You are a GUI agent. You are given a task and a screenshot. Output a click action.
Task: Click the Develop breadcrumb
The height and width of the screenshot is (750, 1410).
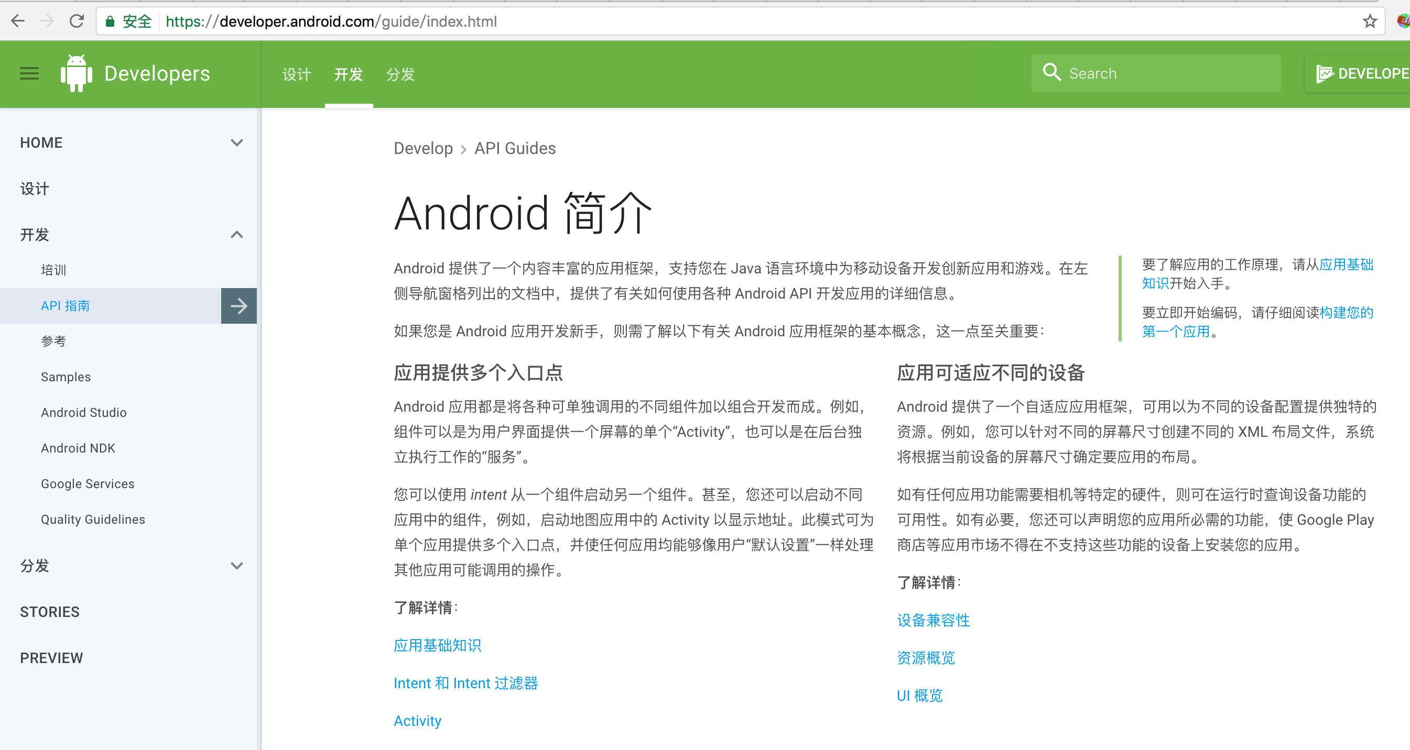click(423, 148)
